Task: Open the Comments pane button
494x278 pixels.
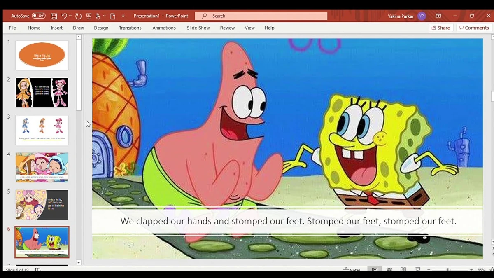Action: tap(474, 28)
